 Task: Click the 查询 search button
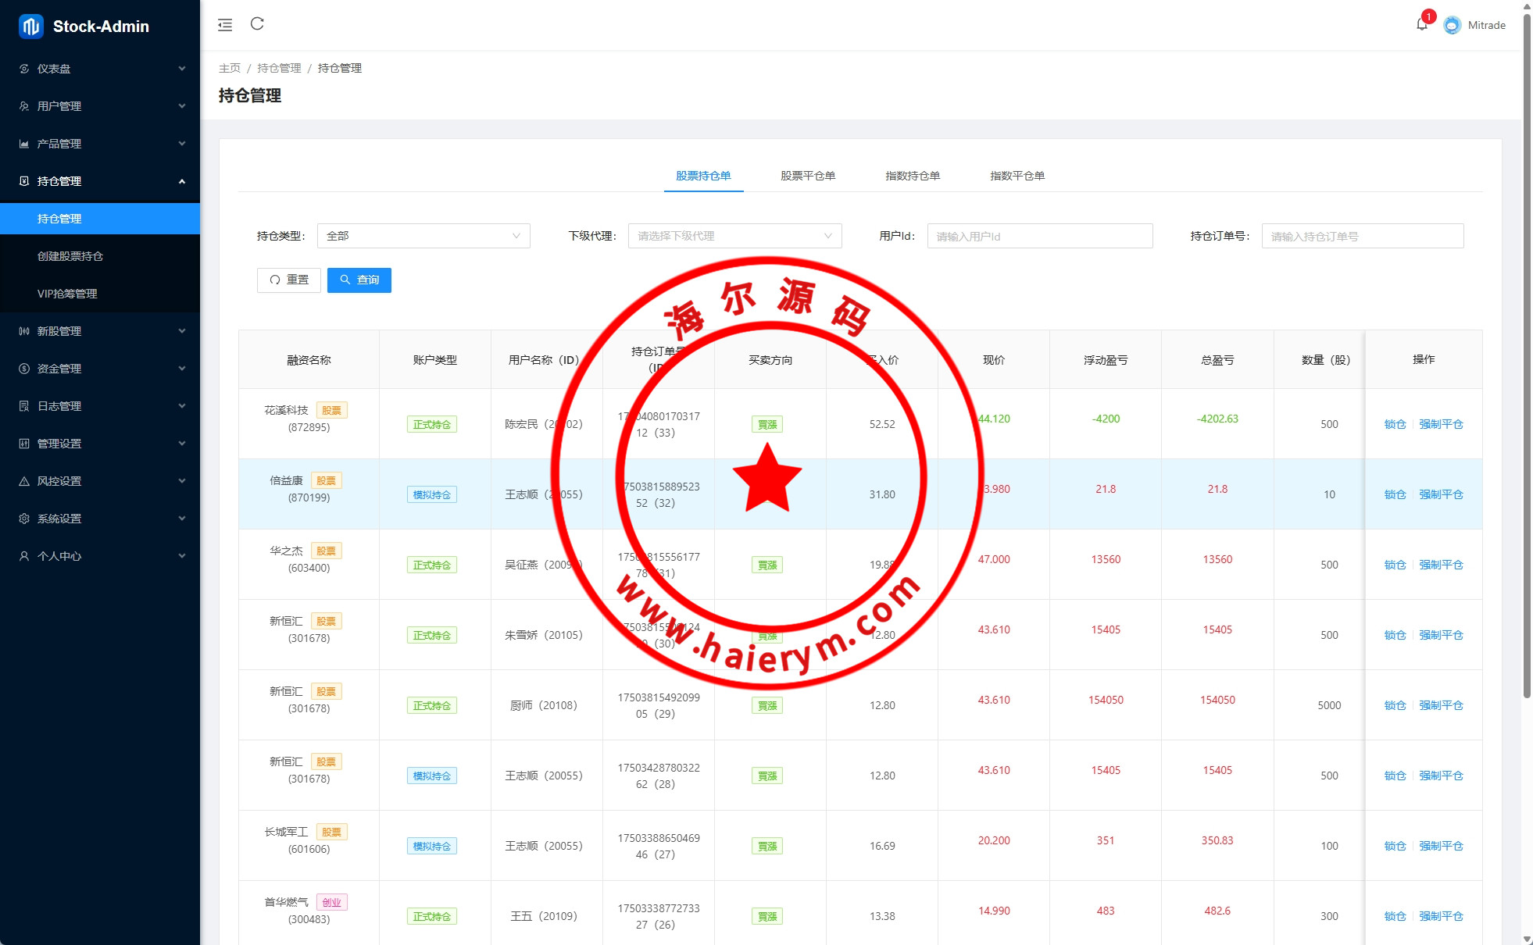click(x=359, y=280)
